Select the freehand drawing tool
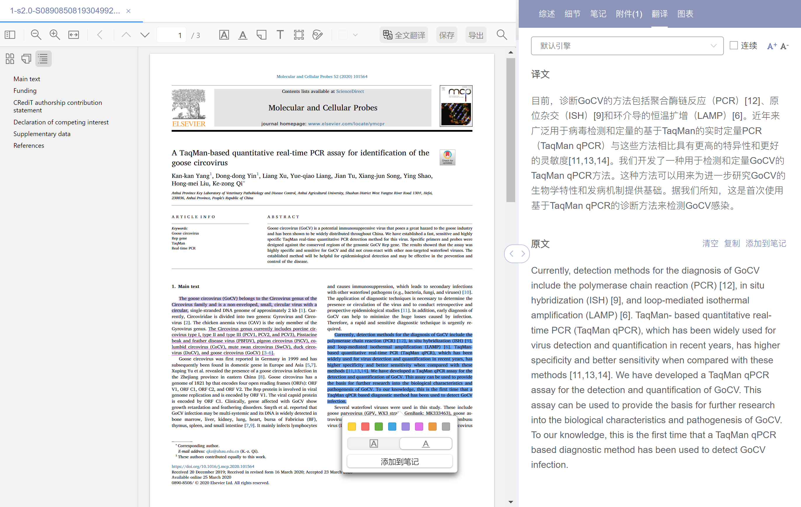The width and height of the screenshot is (801, 507). click(x=317, y=35)
